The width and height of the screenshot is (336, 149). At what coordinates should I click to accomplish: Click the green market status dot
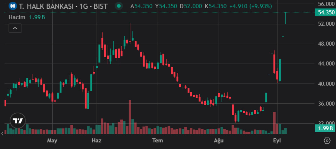click(x=119, y=6)
